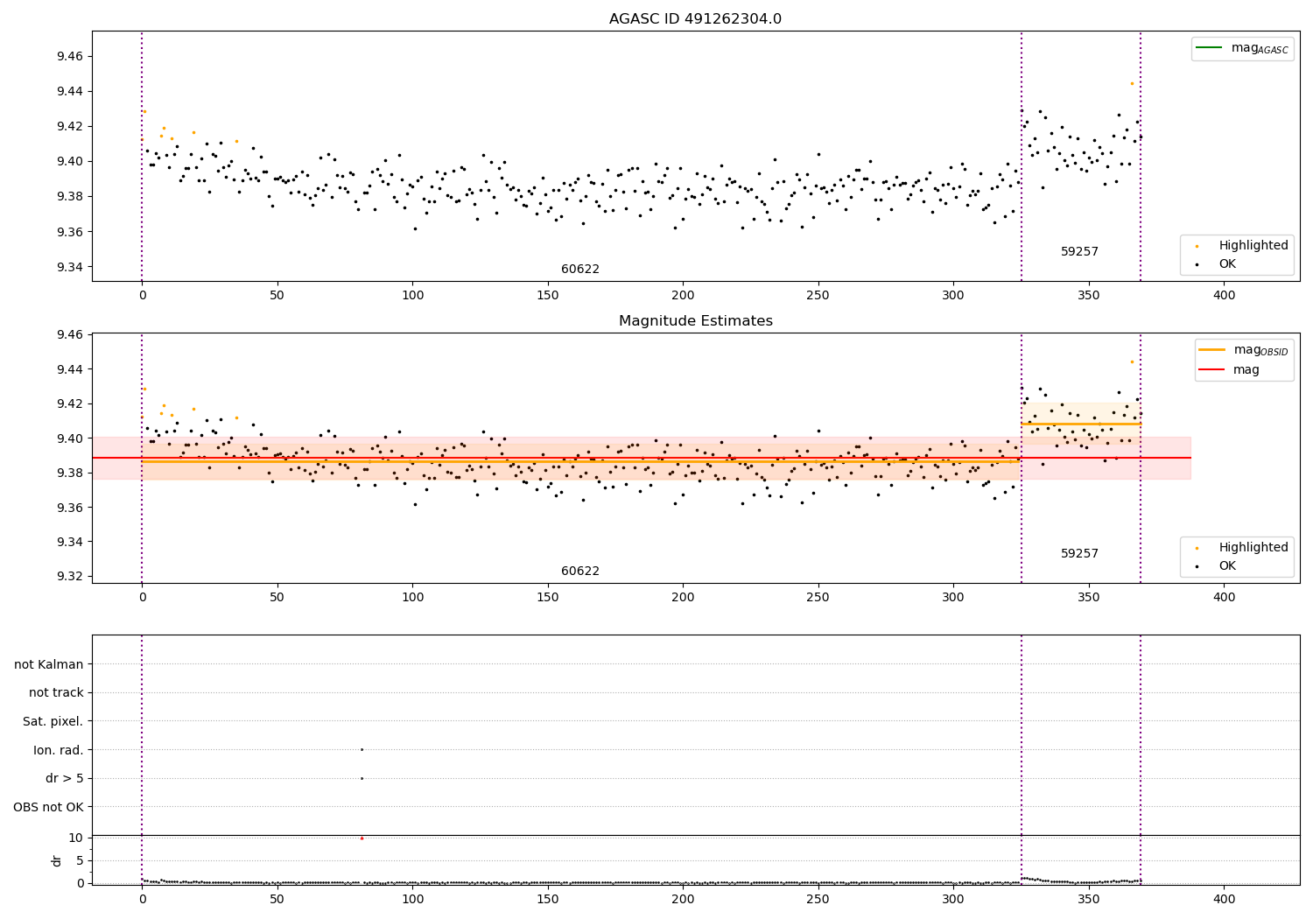
Task: Click the data point on the dr > 5 row
Action: point(362,778)
